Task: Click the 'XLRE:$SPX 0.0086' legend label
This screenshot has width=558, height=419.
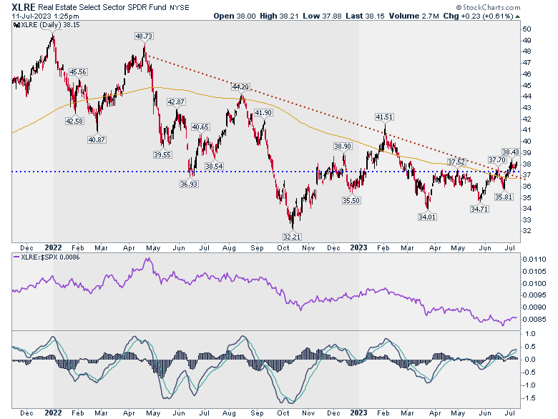Action: pos(50,257)
